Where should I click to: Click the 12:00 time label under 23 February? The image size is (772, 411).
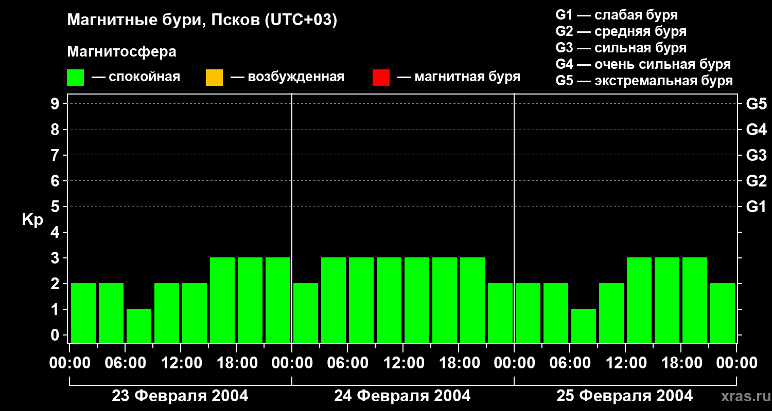pyautogui.click(x=181, y=363)
